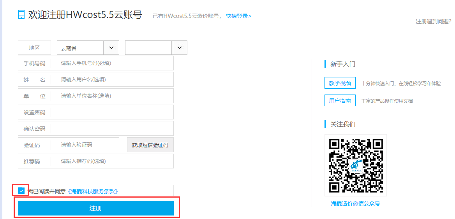455x219 pixels.
Task: Click 注册遇到问题? help link
Action: click(434, 21)
